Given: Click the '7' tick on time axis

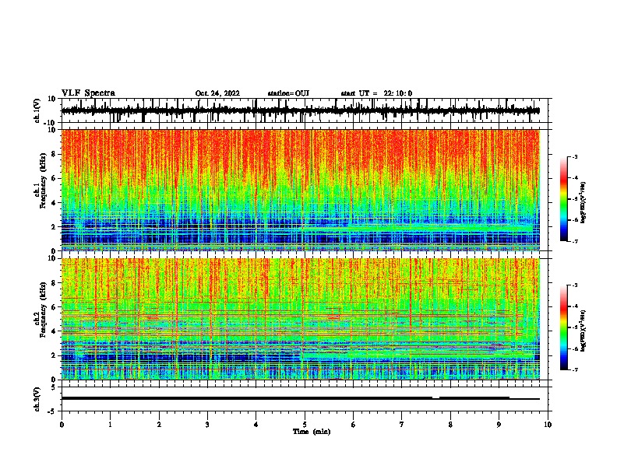Looking at the screenshot, I should [x=401, y=425].
